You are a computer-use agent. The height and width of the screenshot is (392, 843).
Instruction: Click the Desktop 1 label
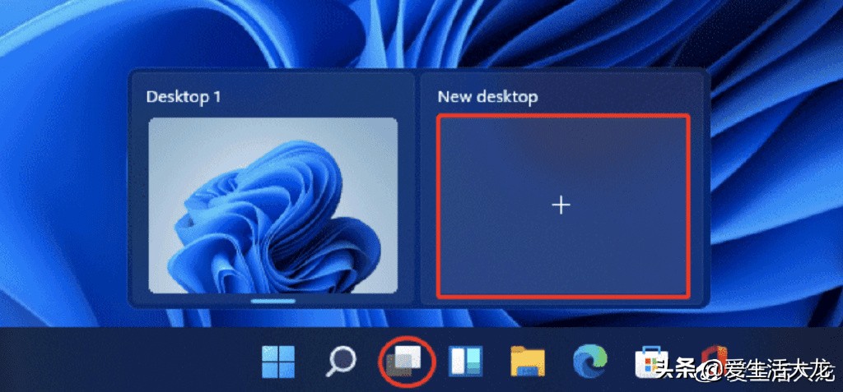click(x=184, y=97)
